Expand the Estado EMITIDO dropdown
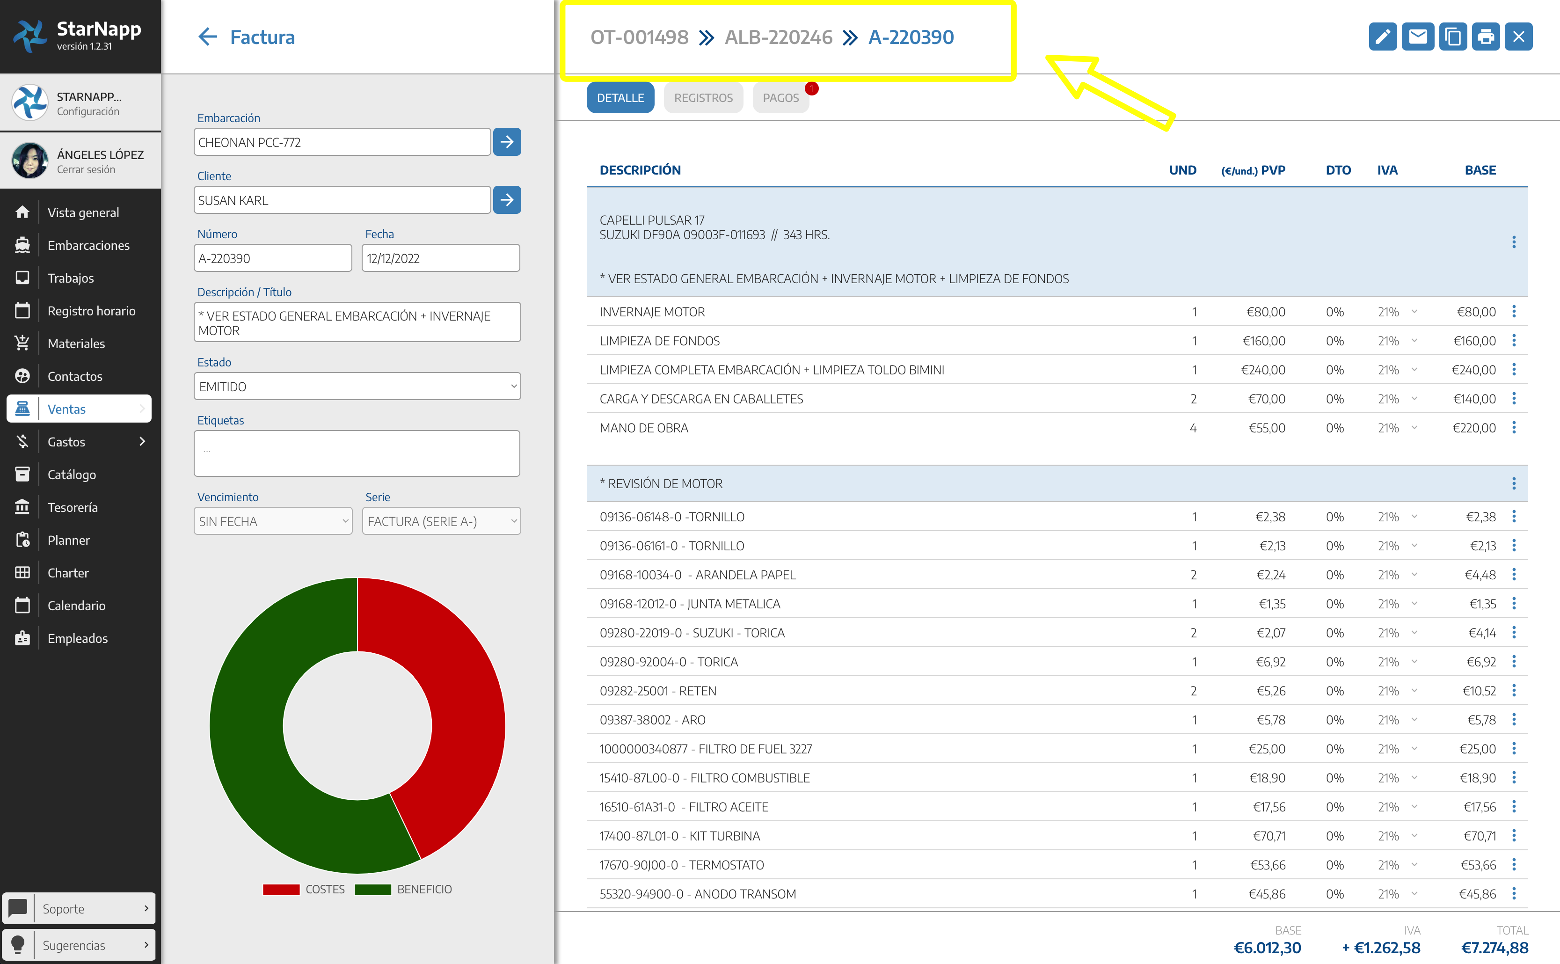 click(x=357, y=387)
